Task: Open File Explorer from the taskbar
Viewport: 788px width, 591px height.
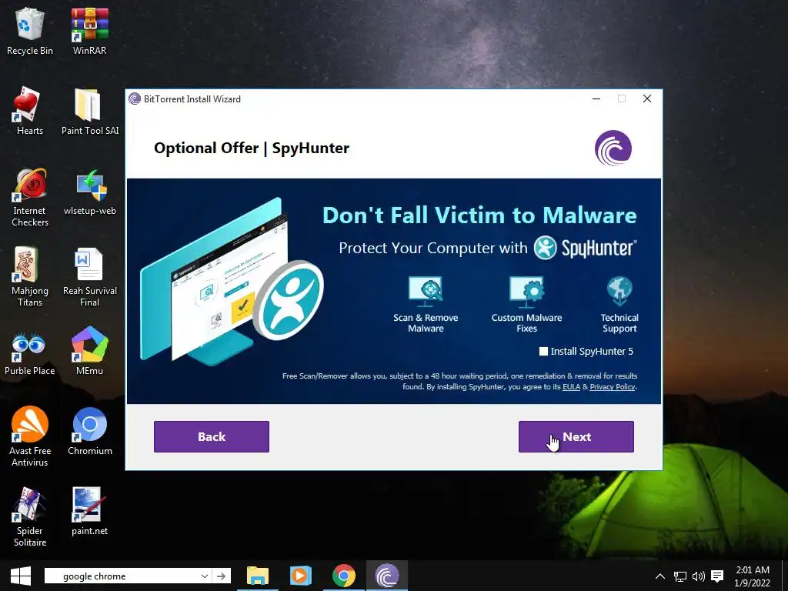Action: [258, 576]
